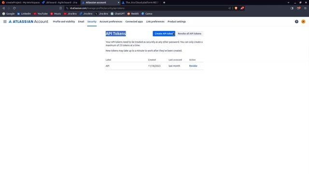Click Revoke all API tokens button
The height and width of the screenshot is (174, 309).
point(189,33)
